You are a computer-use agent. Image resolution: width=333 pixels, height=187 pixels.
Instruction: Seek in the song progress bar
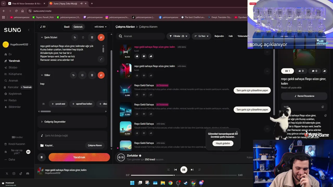coord(184,175)
